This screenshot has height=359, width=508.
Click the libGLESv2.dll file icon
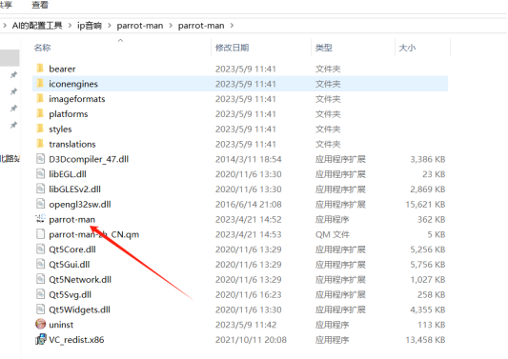[x=40, y=189]
